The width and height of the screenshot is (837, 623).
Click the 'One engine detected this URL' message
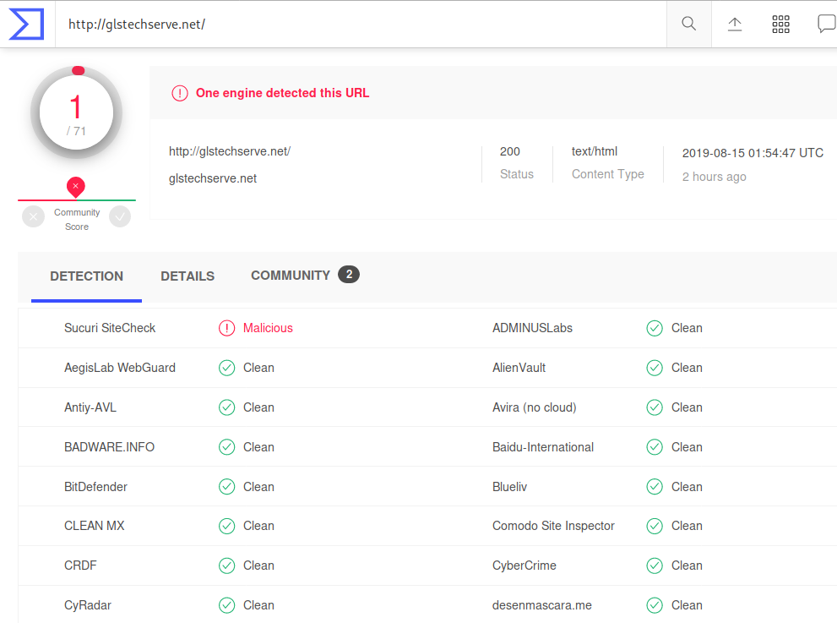282,93
